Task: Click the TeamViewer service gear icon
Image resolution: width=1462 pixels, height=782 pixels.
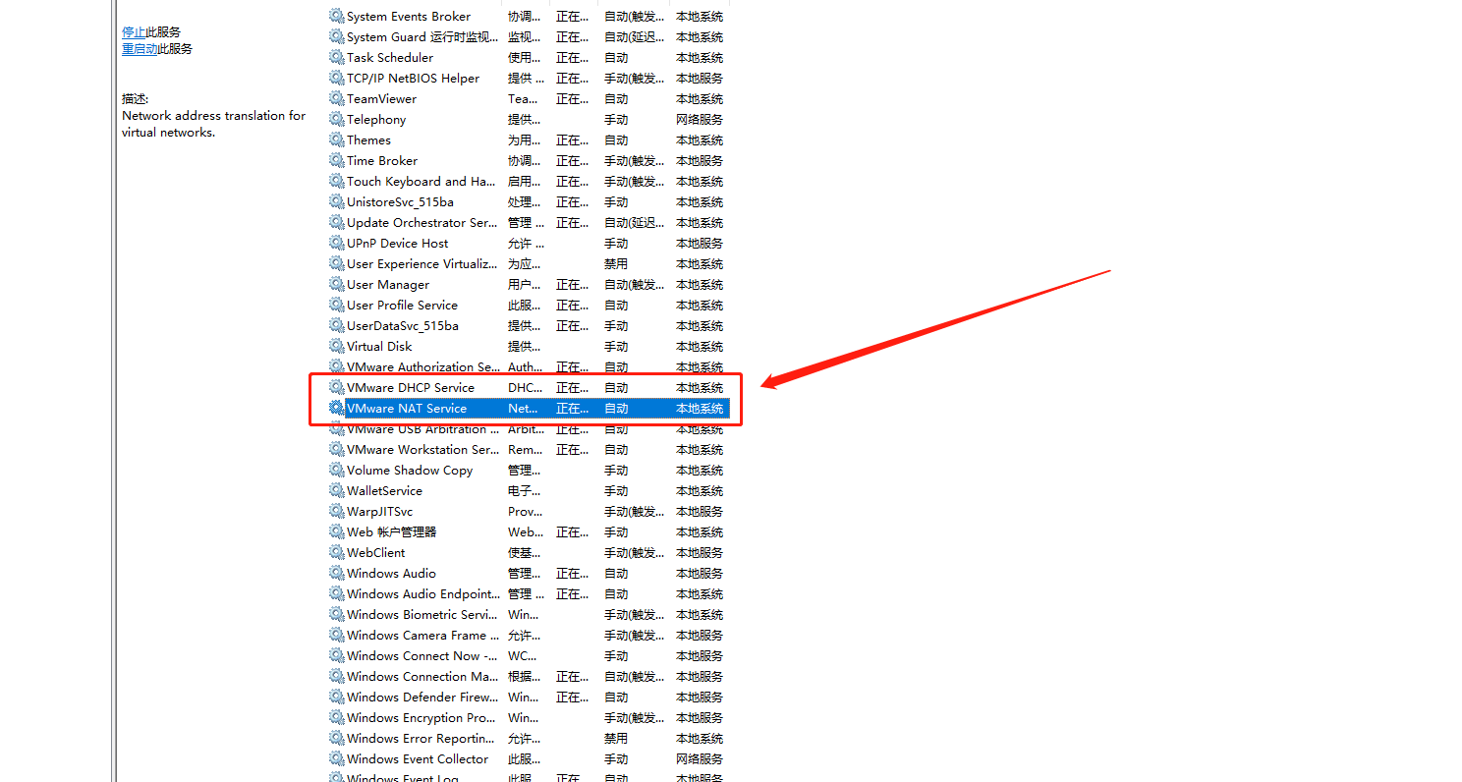Action: pyautogui.click(x=337, y=99)
